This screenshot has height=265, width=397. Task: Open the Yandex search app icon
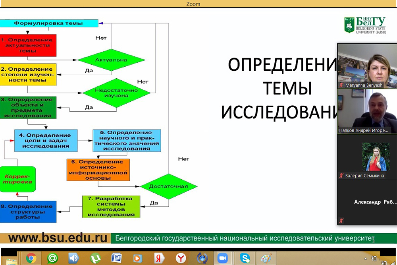[x=159, y=258]
